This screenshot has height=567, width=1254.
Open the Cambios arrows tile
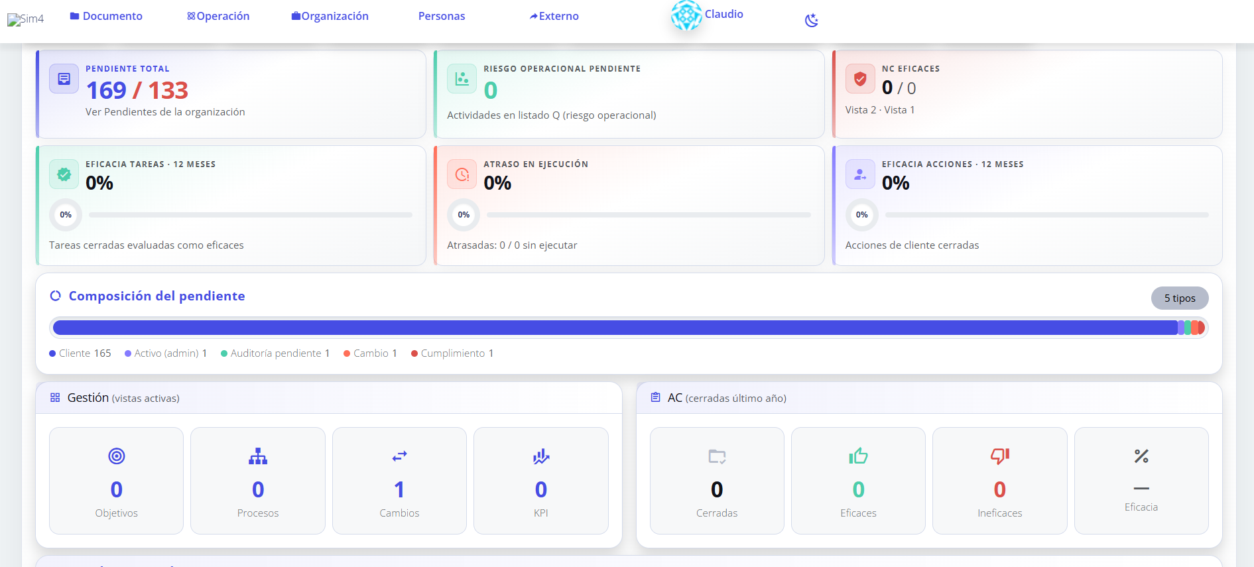click(x=399, y=481)
